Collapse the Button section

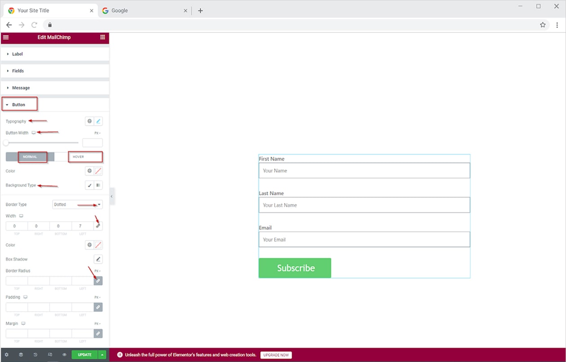click(x=18, y=105)
